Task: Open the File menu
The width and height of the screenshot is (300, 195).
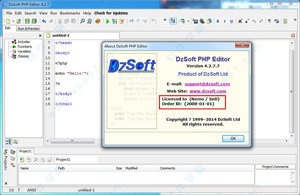Action: coord(9,13)
